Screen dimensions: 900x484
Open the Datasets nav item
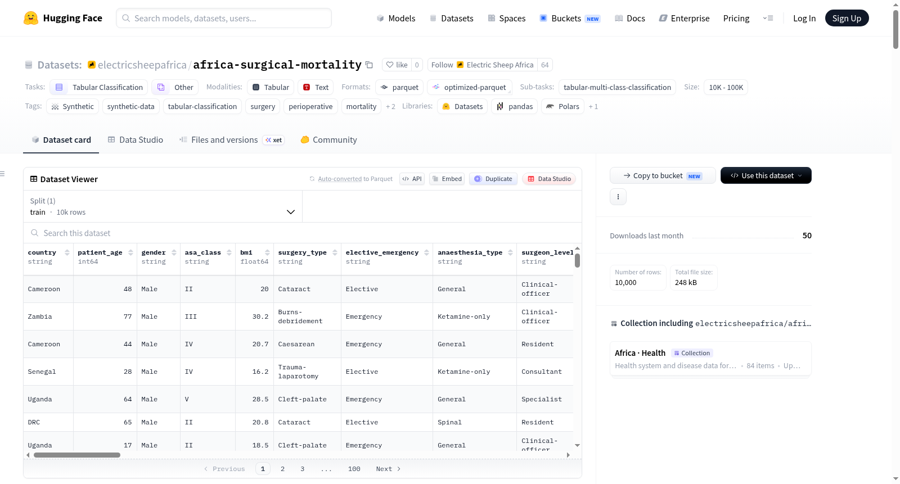451,18
